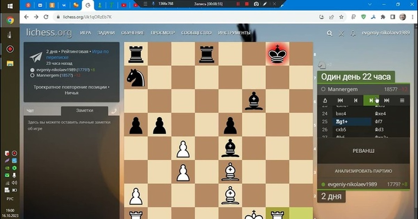Switch to the mail browser tab
418x219 pixels.
point(40,5)
